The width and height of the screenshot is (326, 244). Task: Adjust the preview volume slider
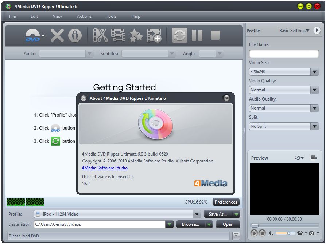(x=285, y=233)
